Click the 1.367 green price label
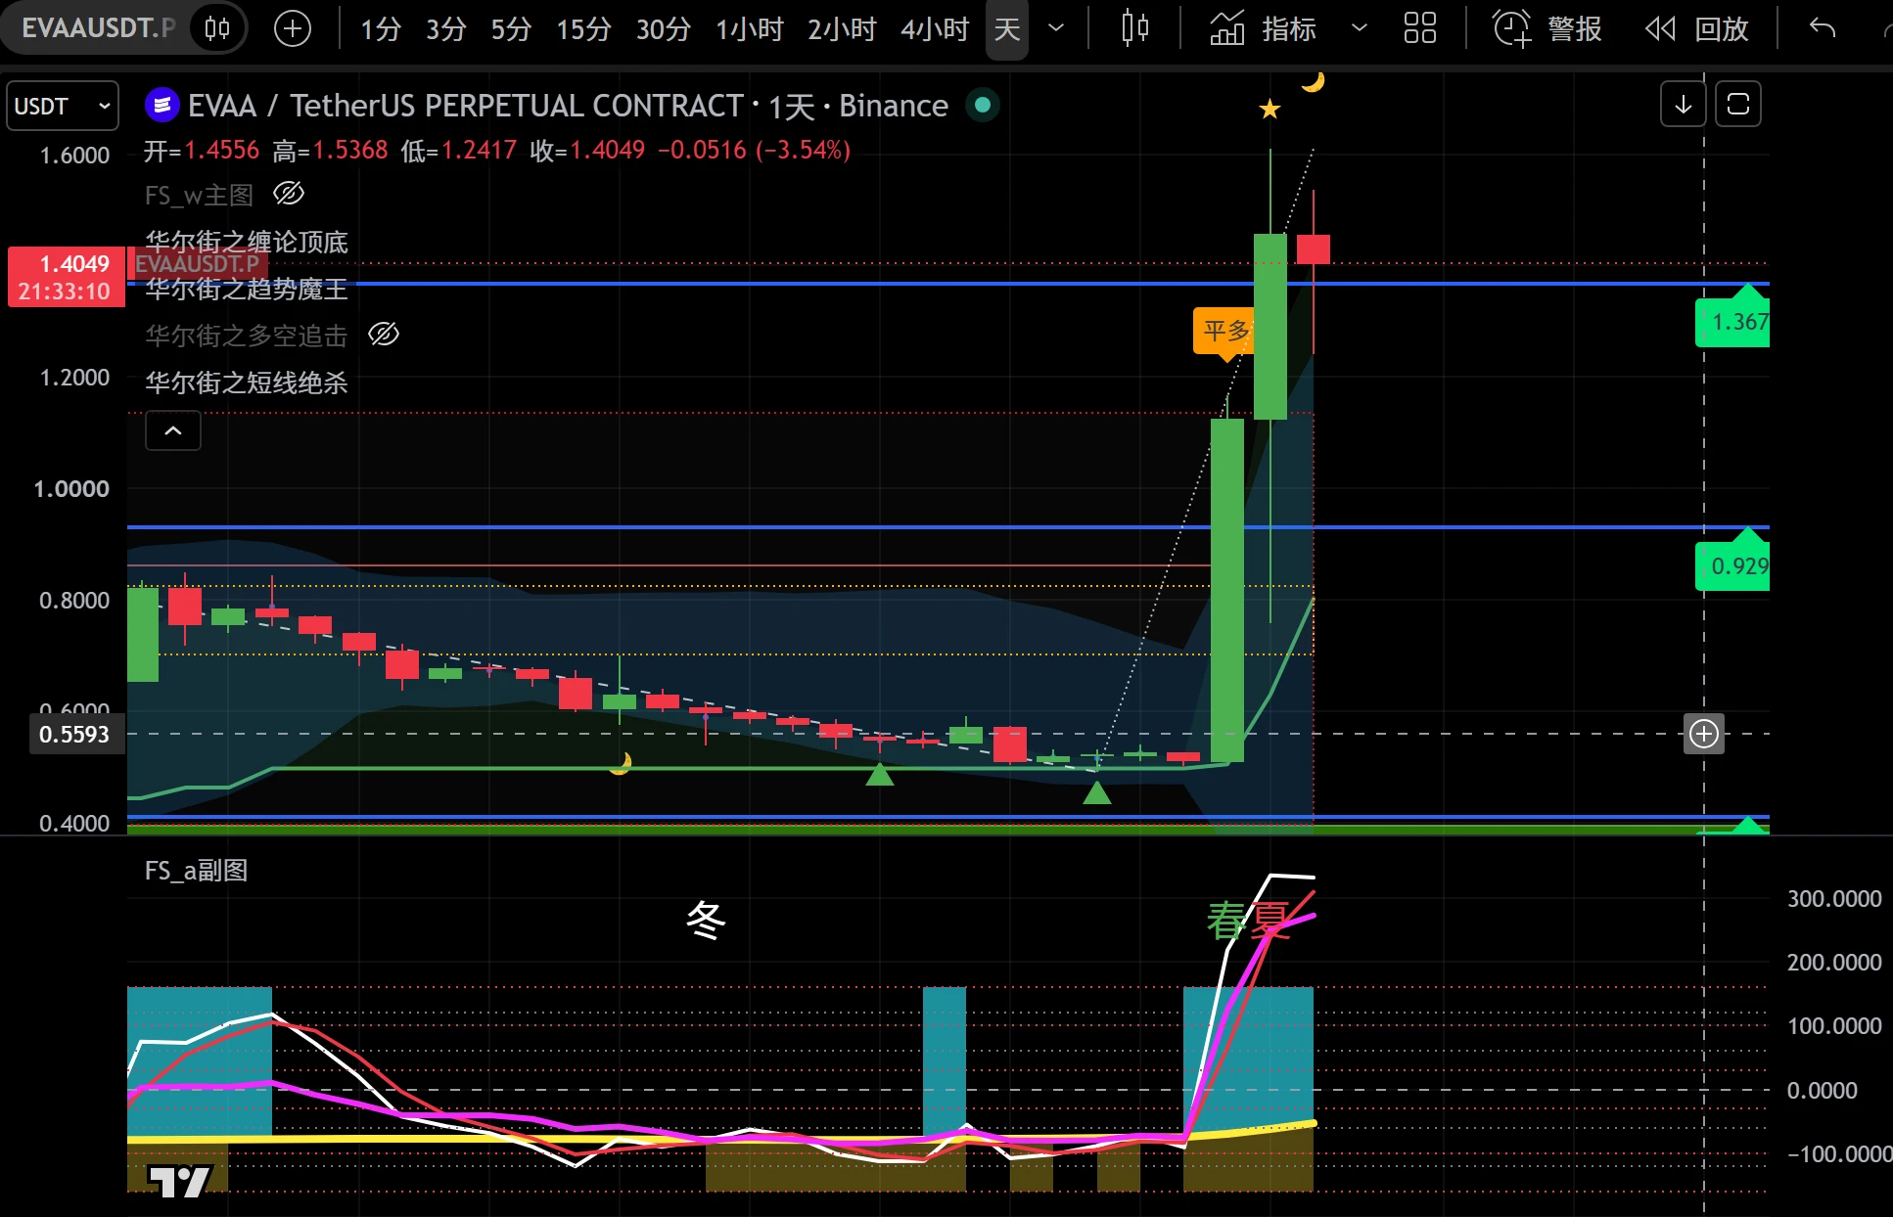 click(x=1732, y=322)
